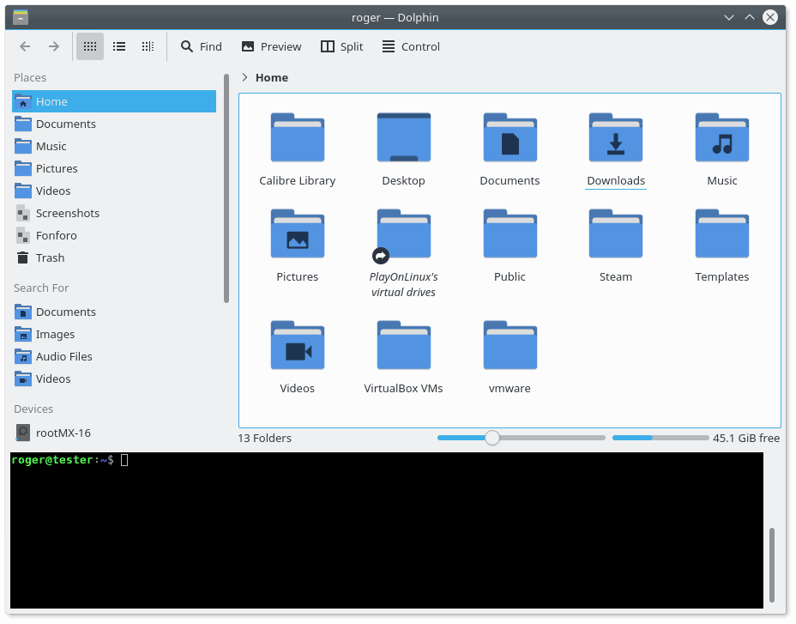Open Trash in Places sidebar

tap(50, 257)
